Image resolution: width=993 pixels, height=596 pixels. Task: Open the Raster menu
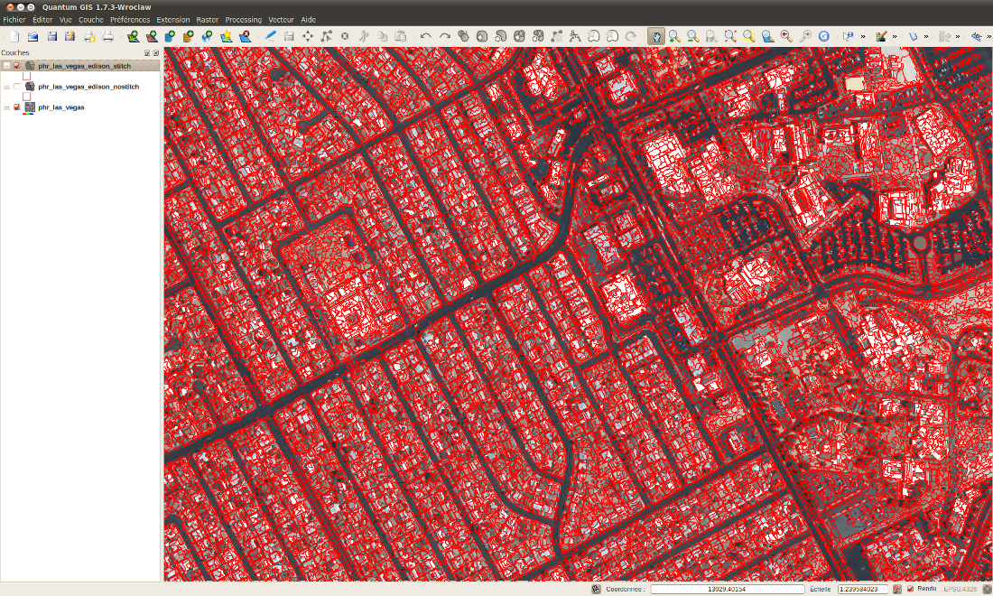[208, 19]
